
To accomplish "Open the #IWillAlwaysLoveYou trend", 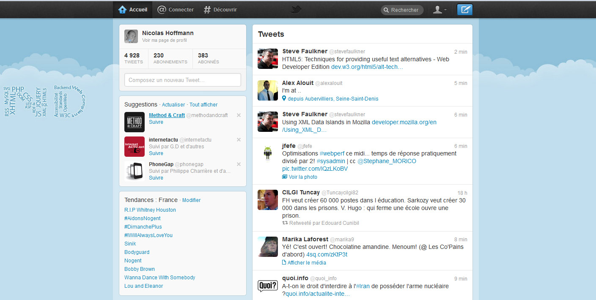I will pyautogui.click(x=148, y=235).
